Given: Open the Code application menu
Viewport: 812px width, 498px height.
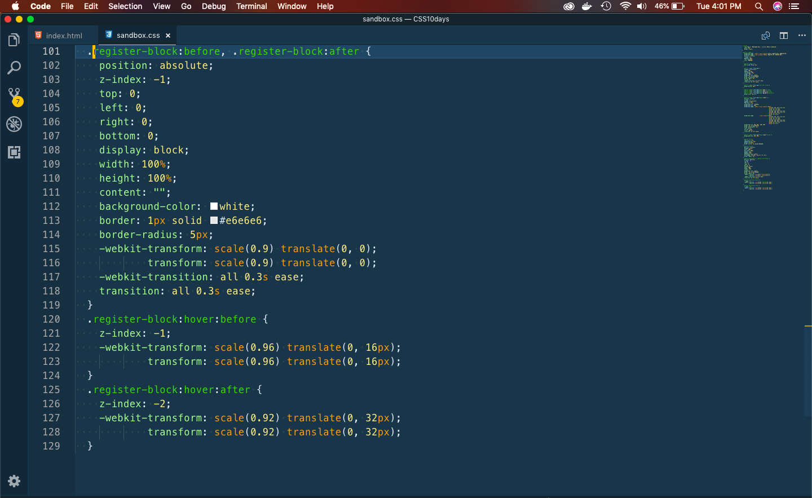Looking at the screenshot, I should click(x=41, y=6).
